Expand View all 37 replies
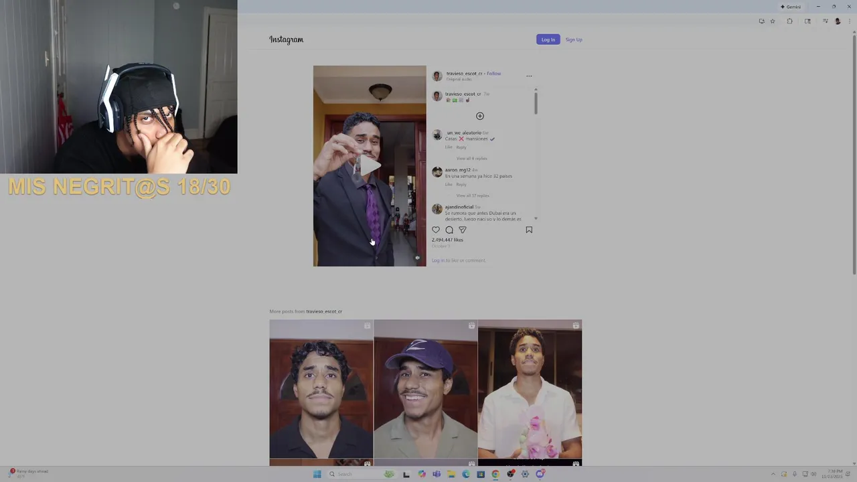This screenshot has height=482, width=857. point(473,195)
